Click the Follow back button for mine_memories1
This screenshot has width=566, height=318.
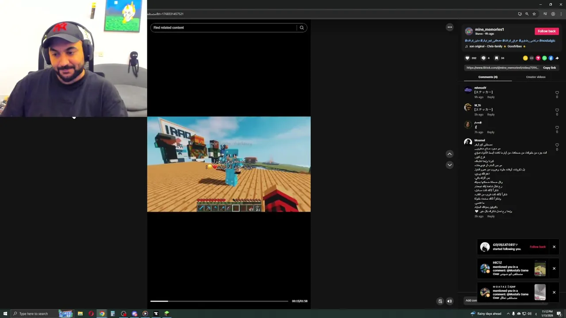[x=547, y=31]
